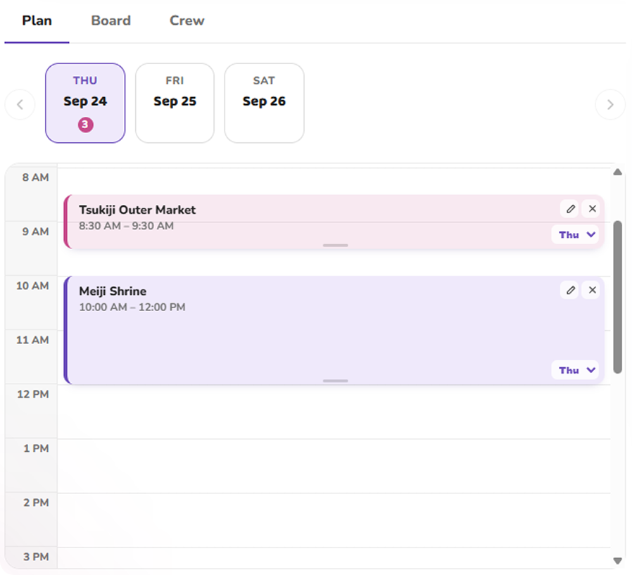The width and height of the screenshot is (632, 575).
Task: Click the 12 PM time label
Action: click(32, 394)
